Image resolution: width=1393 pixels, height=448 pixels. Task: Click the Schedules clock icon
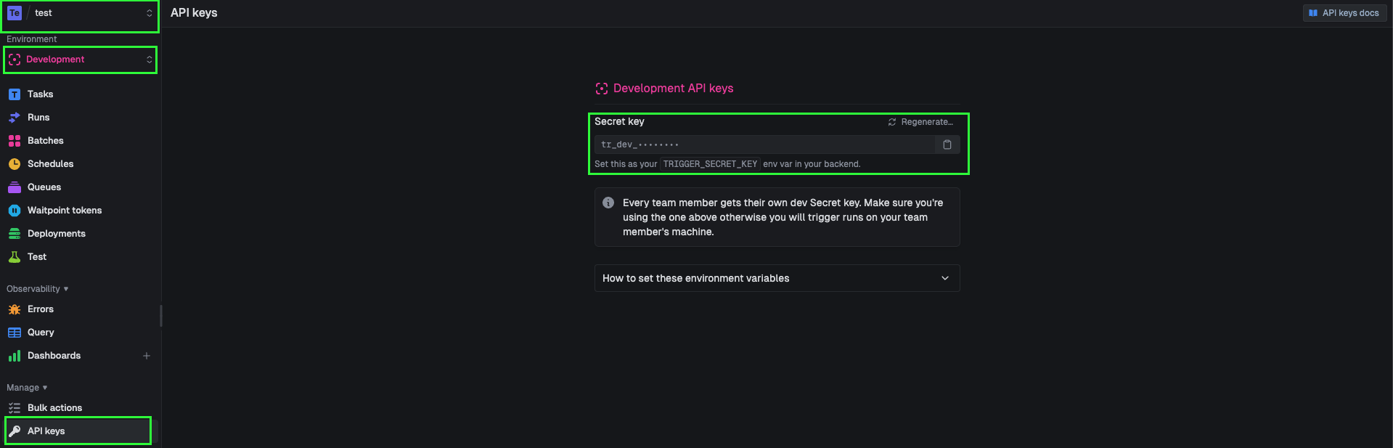point(15,164)
